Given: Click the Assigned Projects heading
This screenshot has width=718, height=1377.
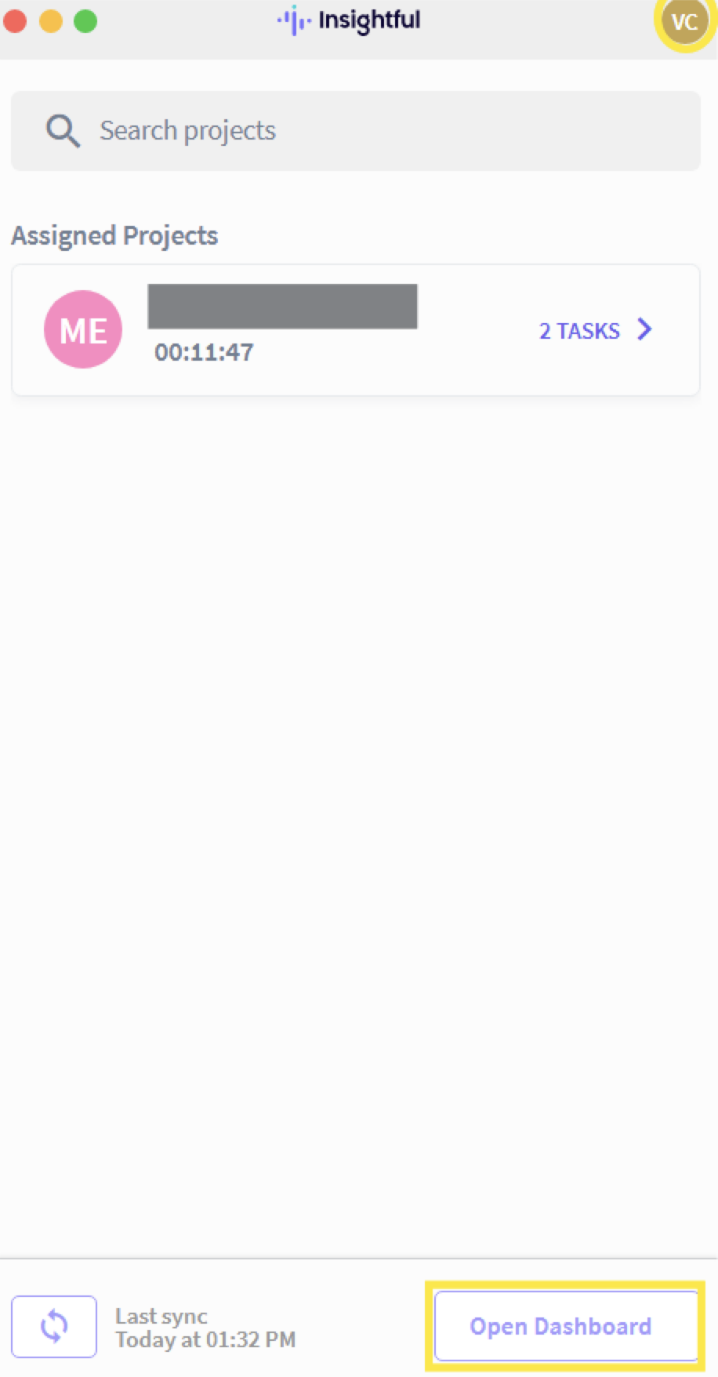Looking at the screenshot, I should point(114,235).
